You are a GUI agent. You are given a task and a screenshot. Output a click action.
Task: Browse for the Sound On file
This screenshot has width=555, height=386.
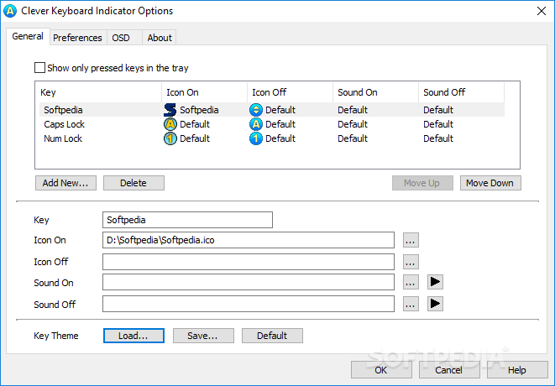411,282
